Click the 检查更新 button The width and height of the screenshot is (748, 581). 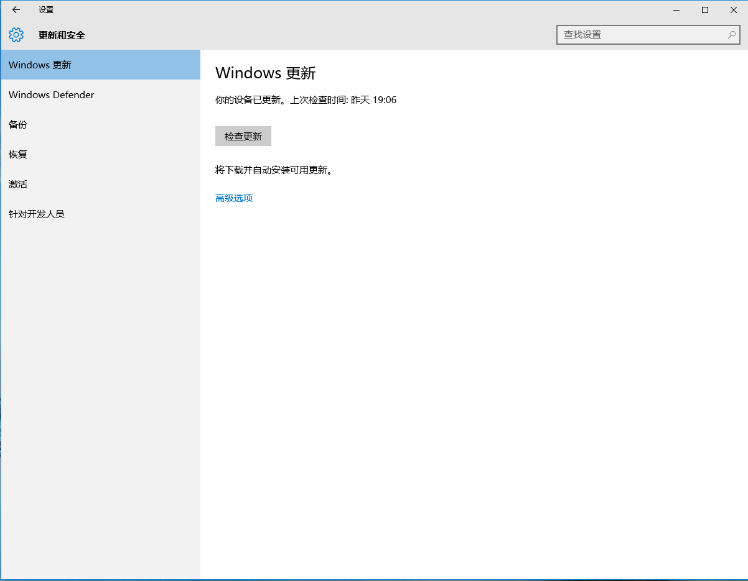[243, 136]
